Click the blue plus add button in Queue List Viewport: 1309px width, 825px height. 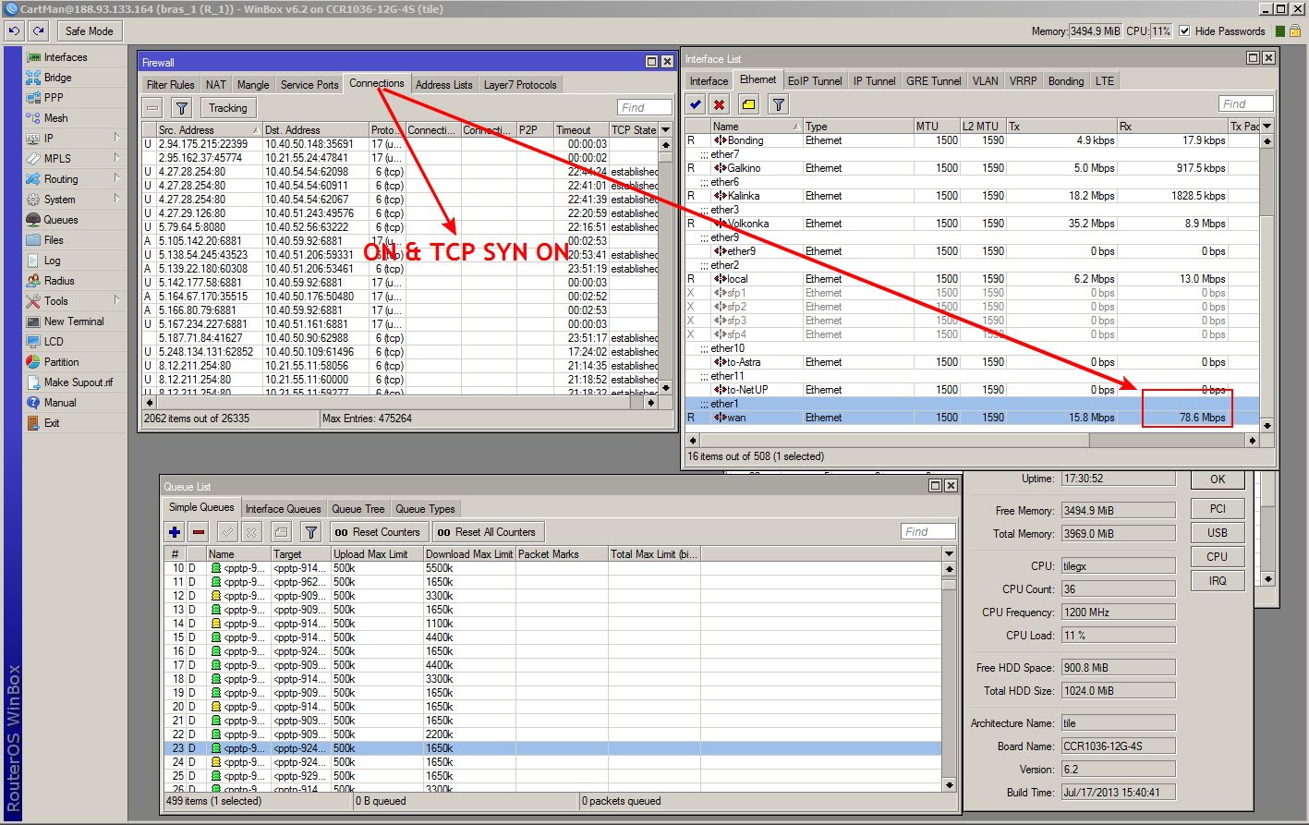(175, 532)
